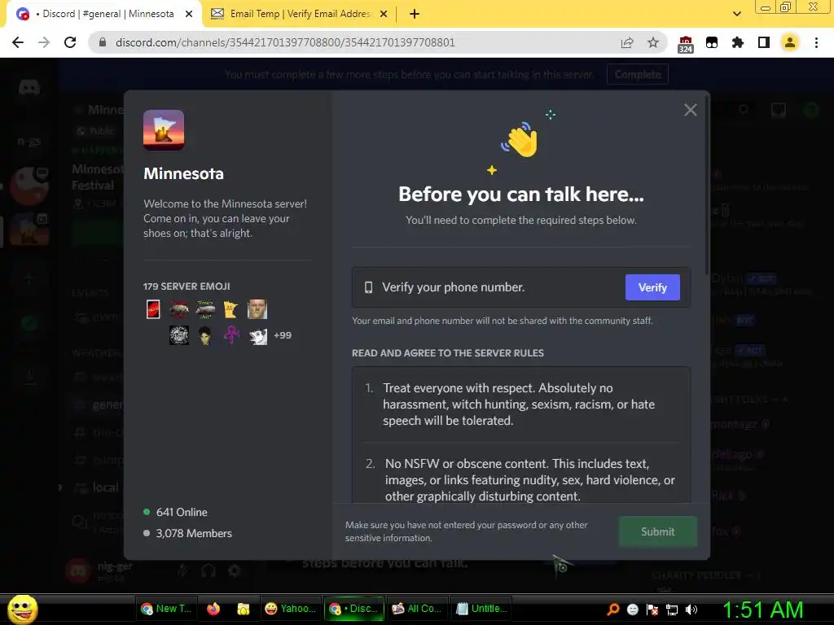Open the Chrome profile avatar
The height and width of the screenshot is (625, 834).
point(790,42)
